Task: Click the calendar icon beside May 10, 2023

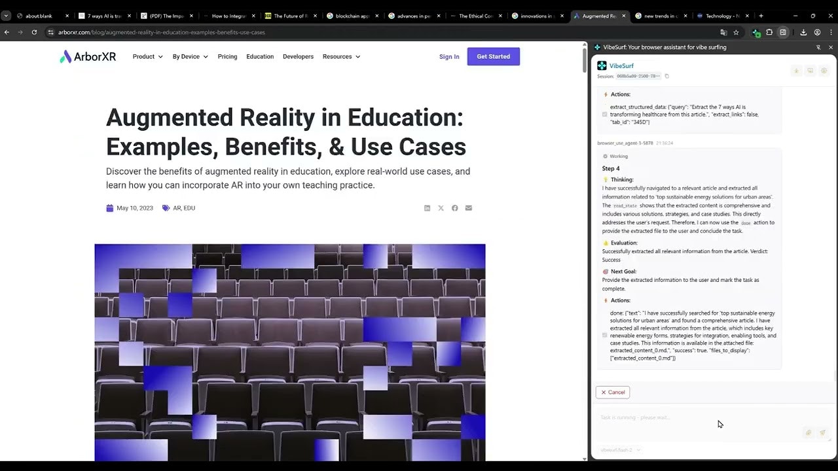Action: [x=109, y=208]
